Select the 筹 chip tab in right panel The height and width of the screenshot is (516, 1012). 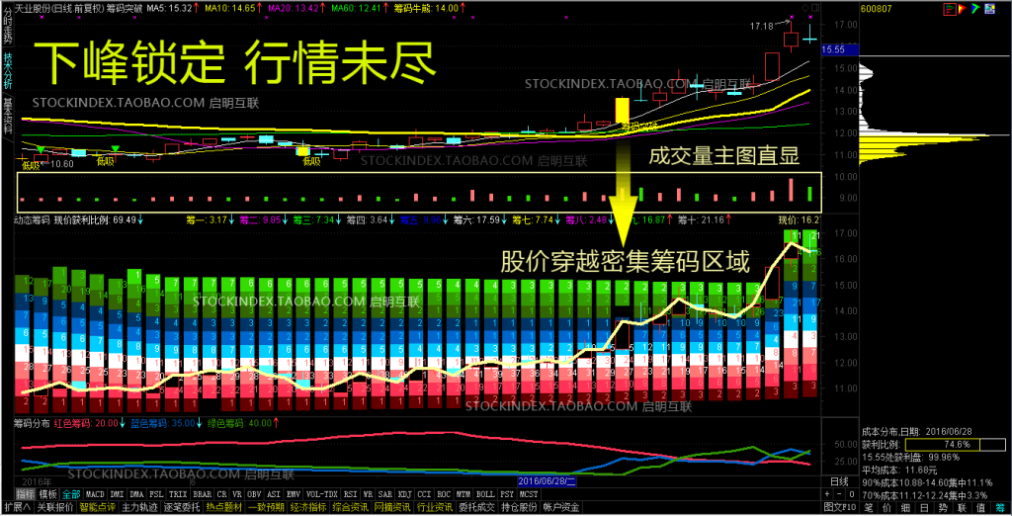tap(1000, 508)
